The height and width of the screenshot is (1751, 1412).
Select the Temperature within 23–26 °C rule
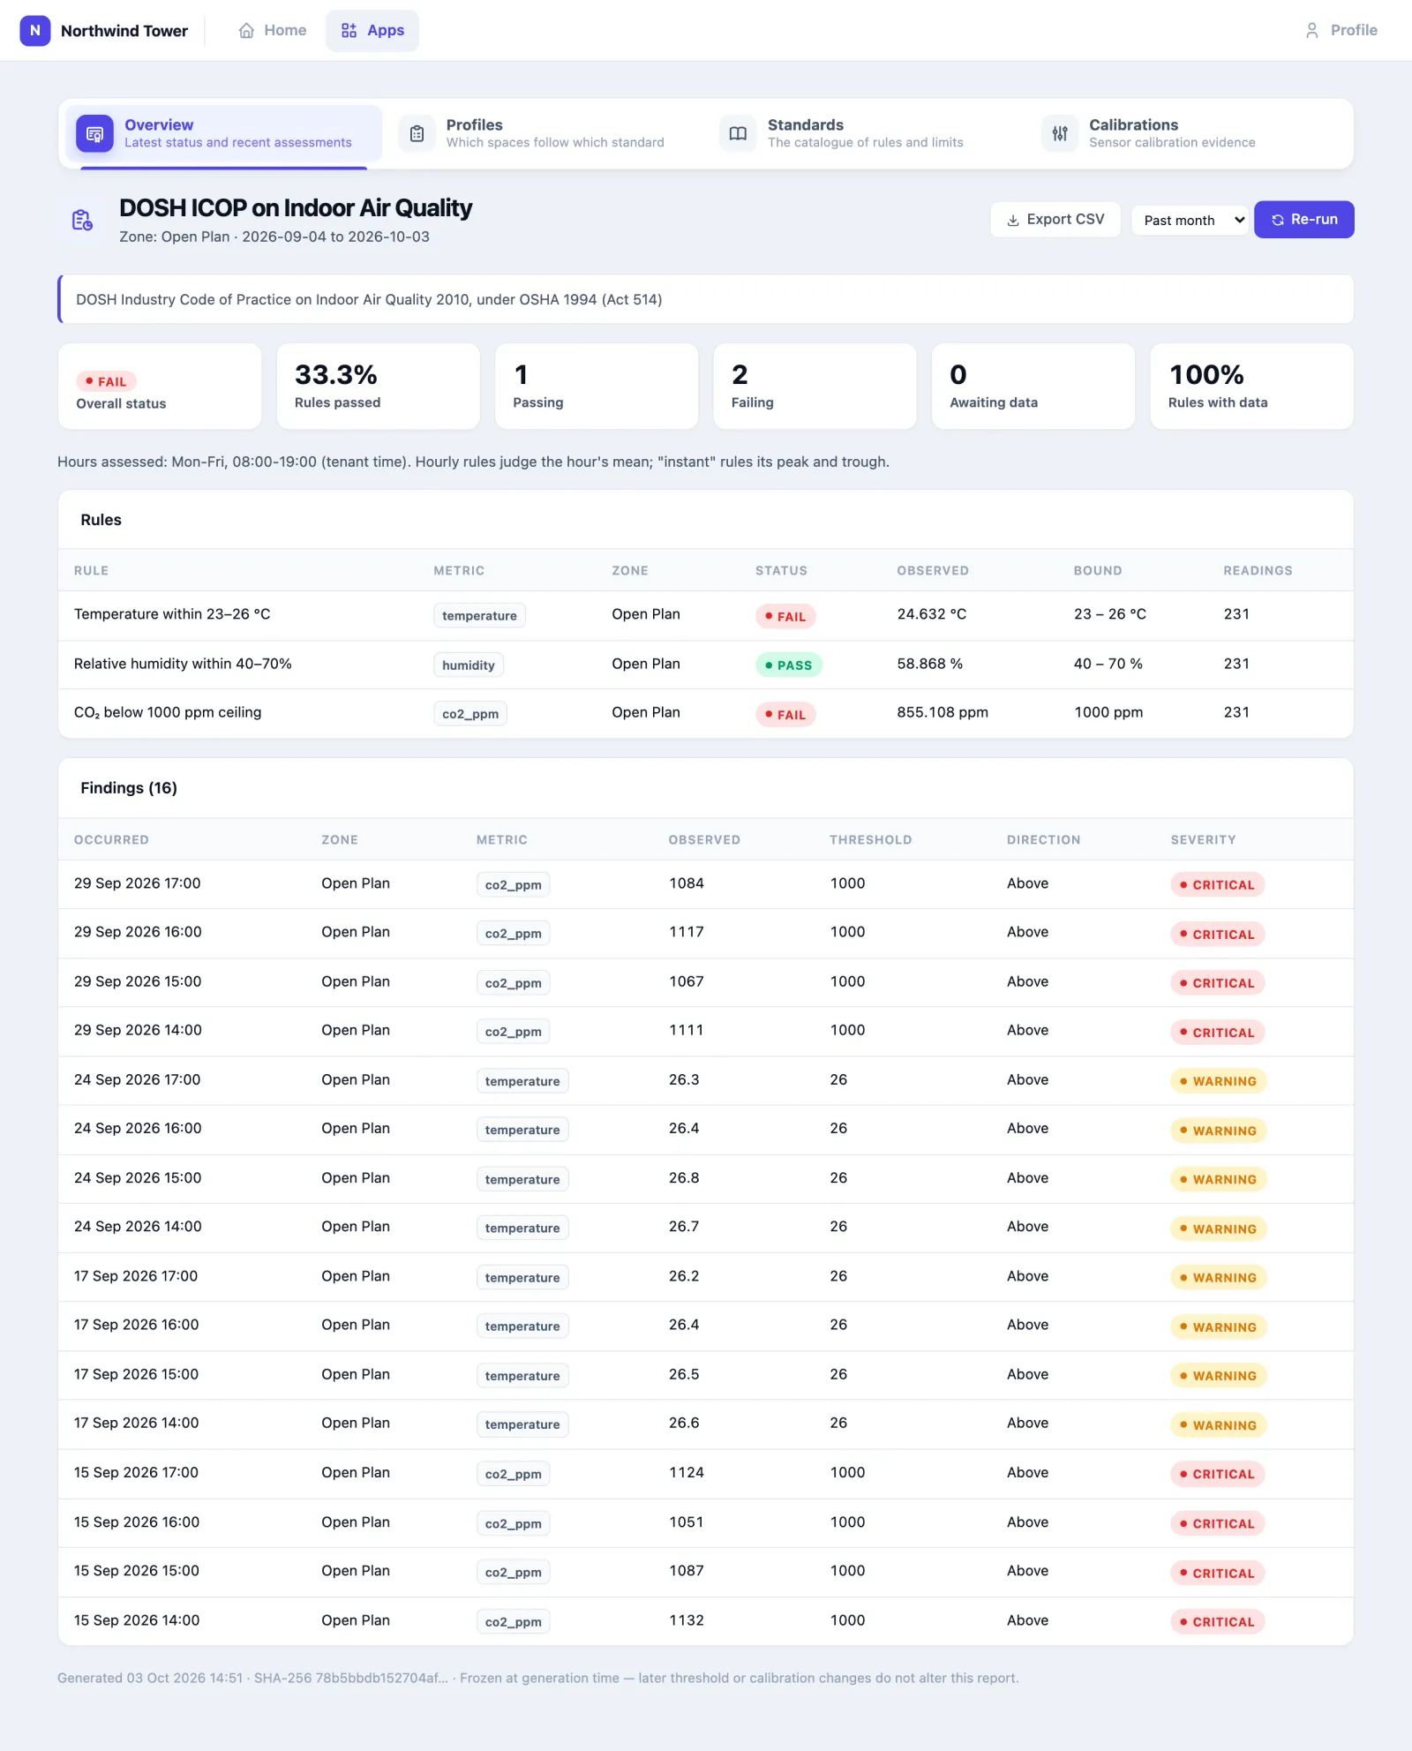click(706, 615)
